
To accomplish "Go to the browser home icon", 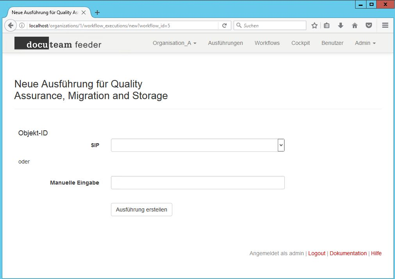I will [x=355, y=25].
